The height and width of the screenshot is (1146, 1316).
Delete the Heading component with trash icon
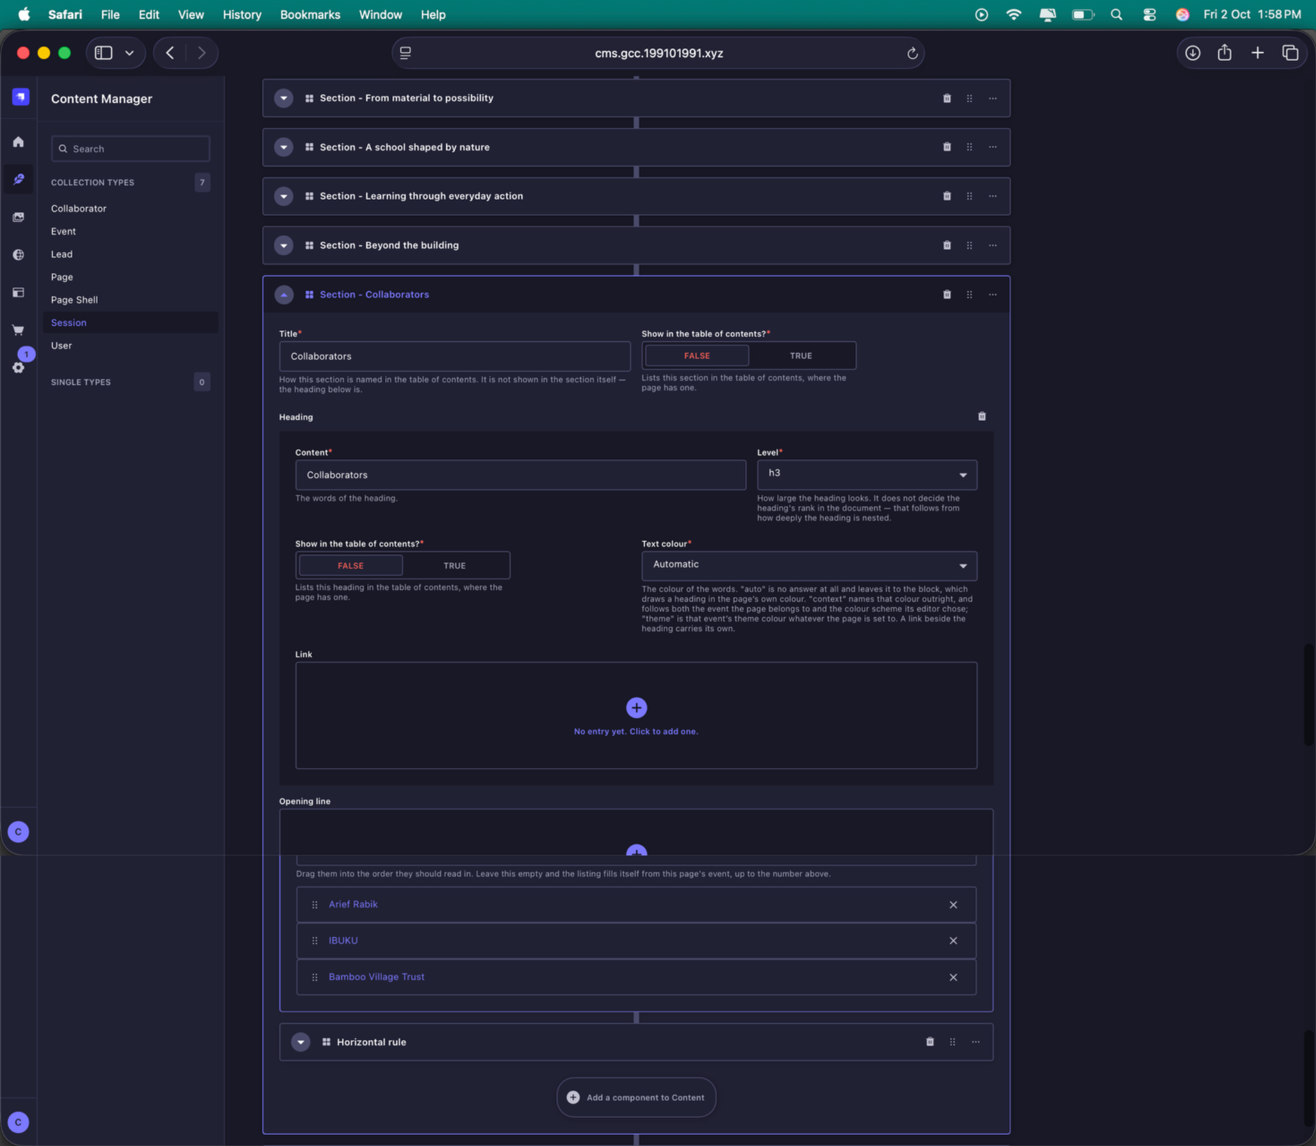pyautogui.click(x=982, y=416)
